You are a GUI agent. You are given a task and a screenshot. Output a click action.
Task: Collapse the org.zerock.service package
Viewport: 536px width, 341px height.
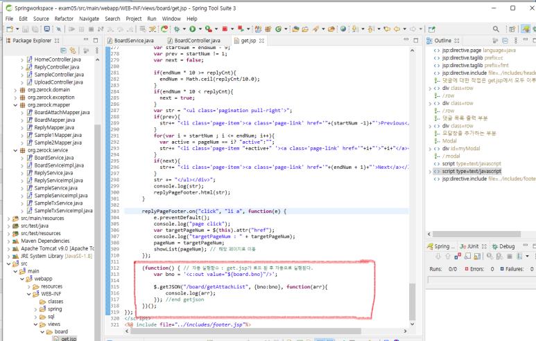click(x=15, y=150)
